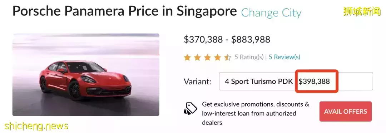Click the $370,388 - $883,988 price range
The width and height of the screenshot is (386, 133).
[x=227, y=39]
